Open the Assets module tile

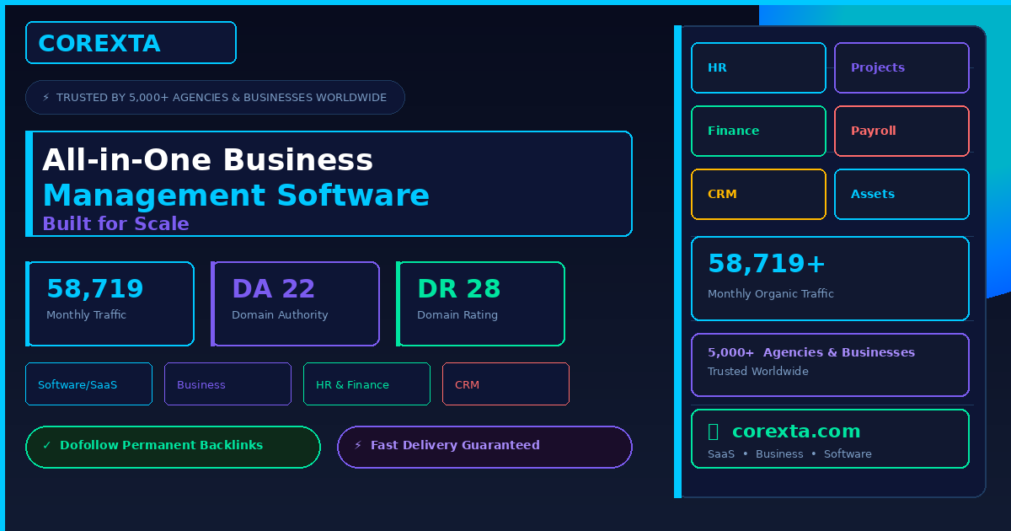(x=901, y=194)
